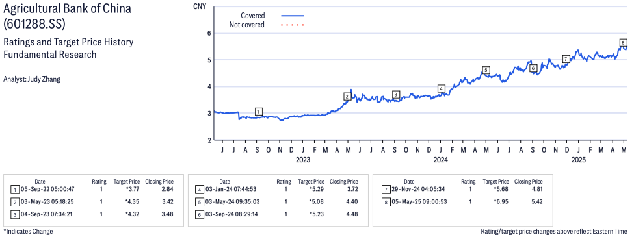The width and height of the screenshot is (634, 235).
Task: Click boxed number 8 in third table
Action: click(x=386, y=202)
